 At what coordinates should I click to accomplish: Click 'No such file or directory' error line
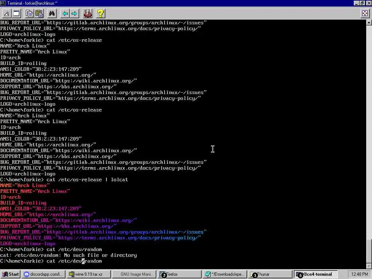coord(68,255)
